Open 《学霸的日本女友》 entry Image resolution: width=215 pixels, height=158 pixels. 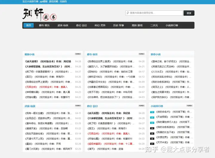111,82
